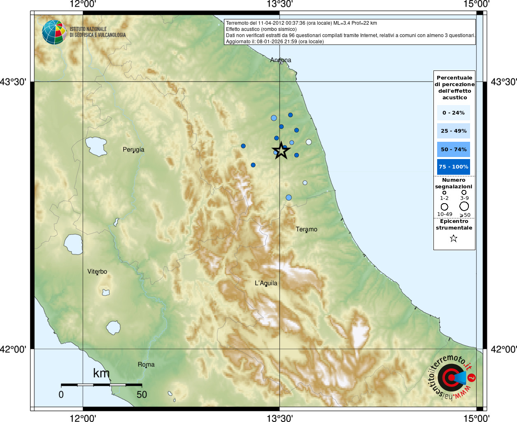Click the Perugia city label
The width and height of the screenshot is (517, 422).
pyautogui.click(x=133, y=150)
